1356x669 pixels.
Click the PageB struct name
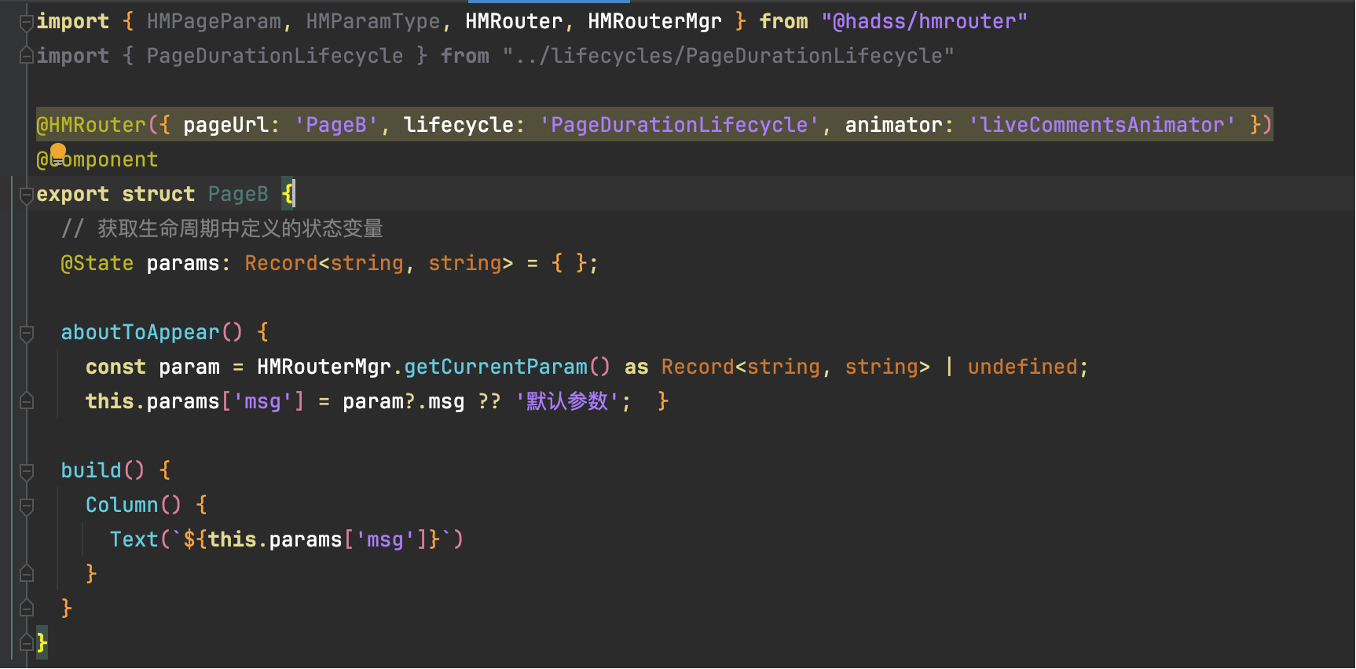[238, 194]
